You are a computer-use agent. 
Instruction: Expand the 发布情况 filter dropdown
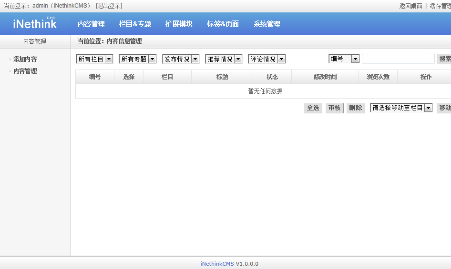click(x=181, y=59)
